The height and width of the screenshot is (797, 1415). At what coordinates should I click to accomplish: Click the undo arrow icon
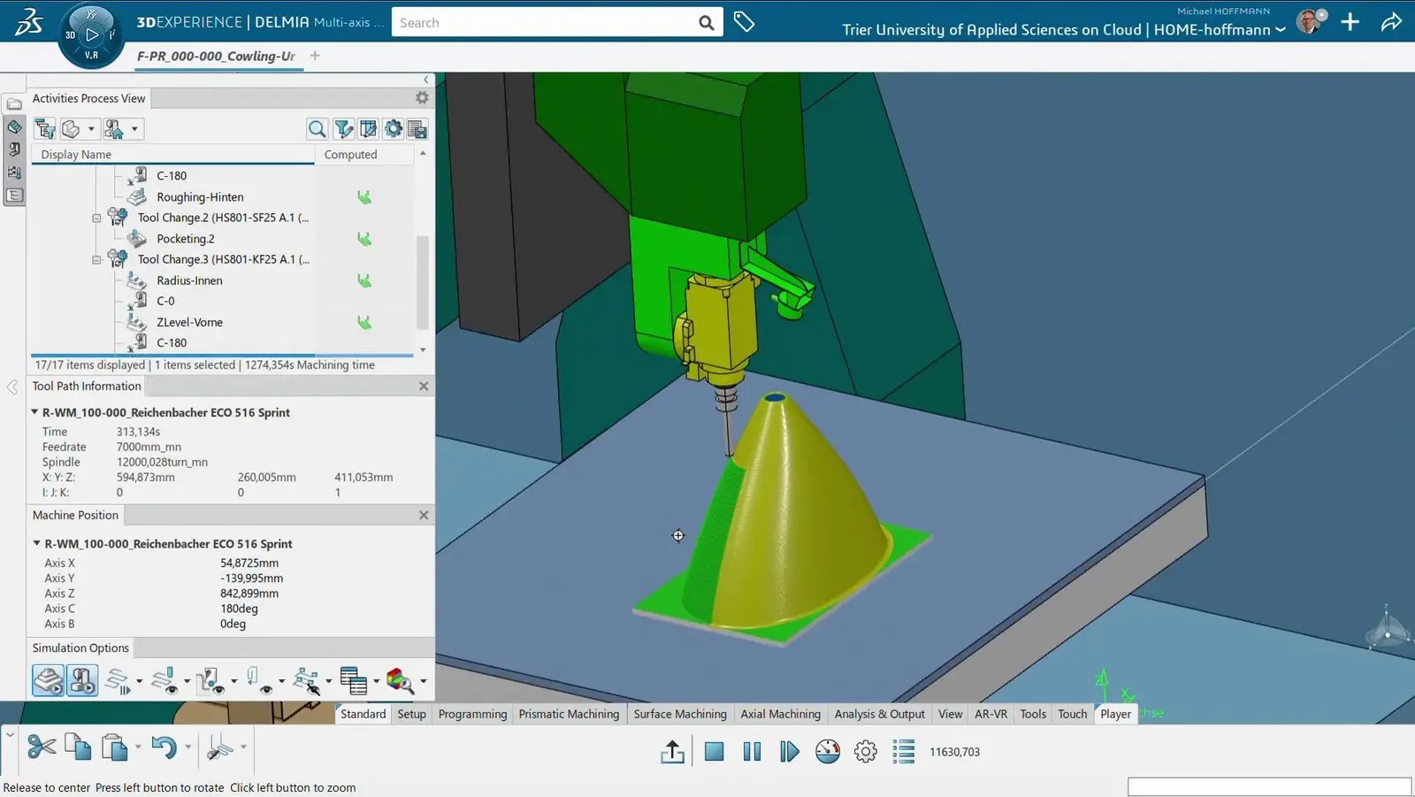click(164, 748)
